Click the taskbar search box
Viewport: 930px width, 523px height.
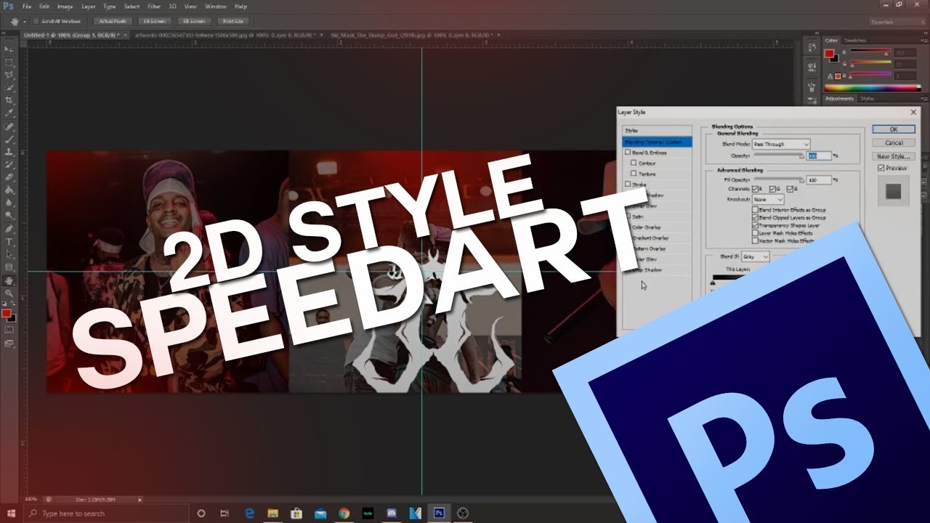(x=108, y=513)
